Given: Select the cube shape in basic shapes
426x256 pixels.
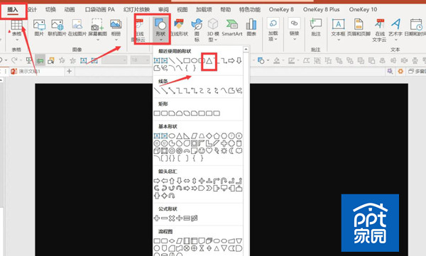Looking at the screenshot, I should pyautogui.click(x=157, y=150).
